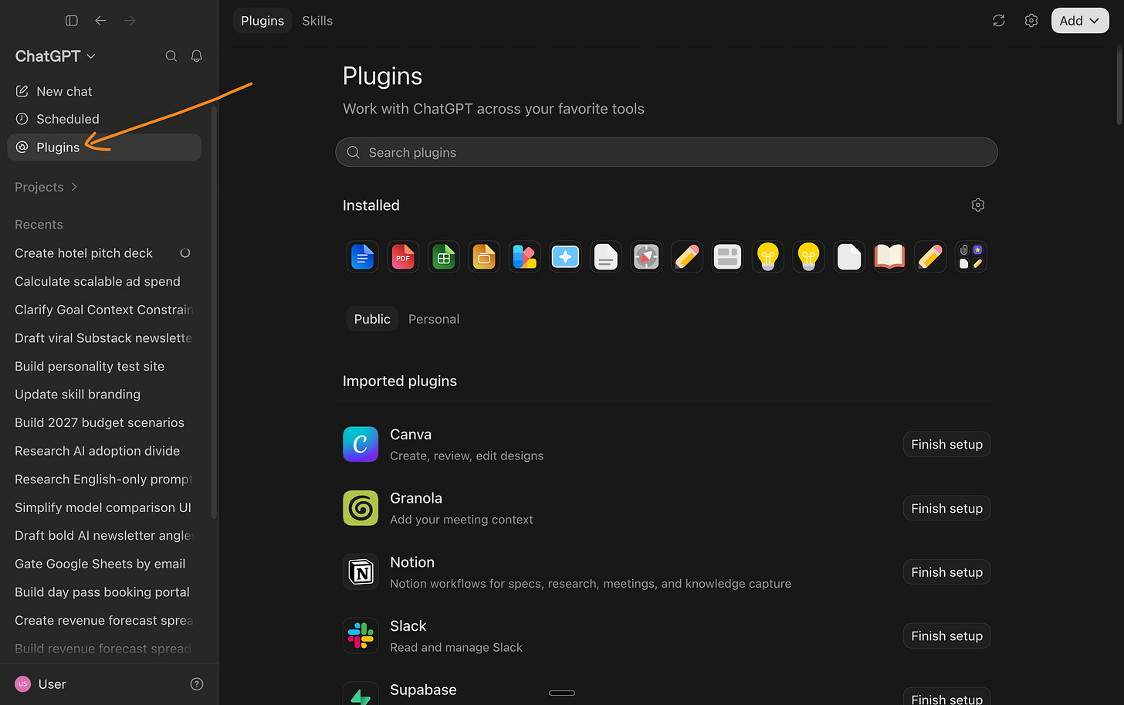Click the Granola spiral logo
This screenshot has width=1124, height=705.
[x=361, y=508]
